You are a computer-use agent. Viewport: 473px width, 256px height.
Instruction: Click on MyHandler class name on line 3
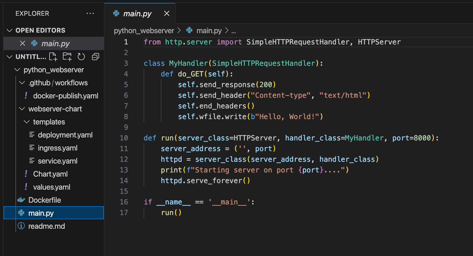188,63
